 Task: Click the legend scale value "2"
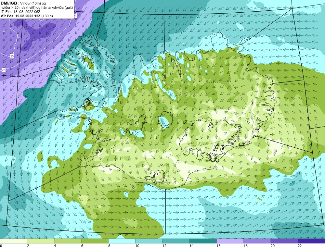(x=28, y=246)
